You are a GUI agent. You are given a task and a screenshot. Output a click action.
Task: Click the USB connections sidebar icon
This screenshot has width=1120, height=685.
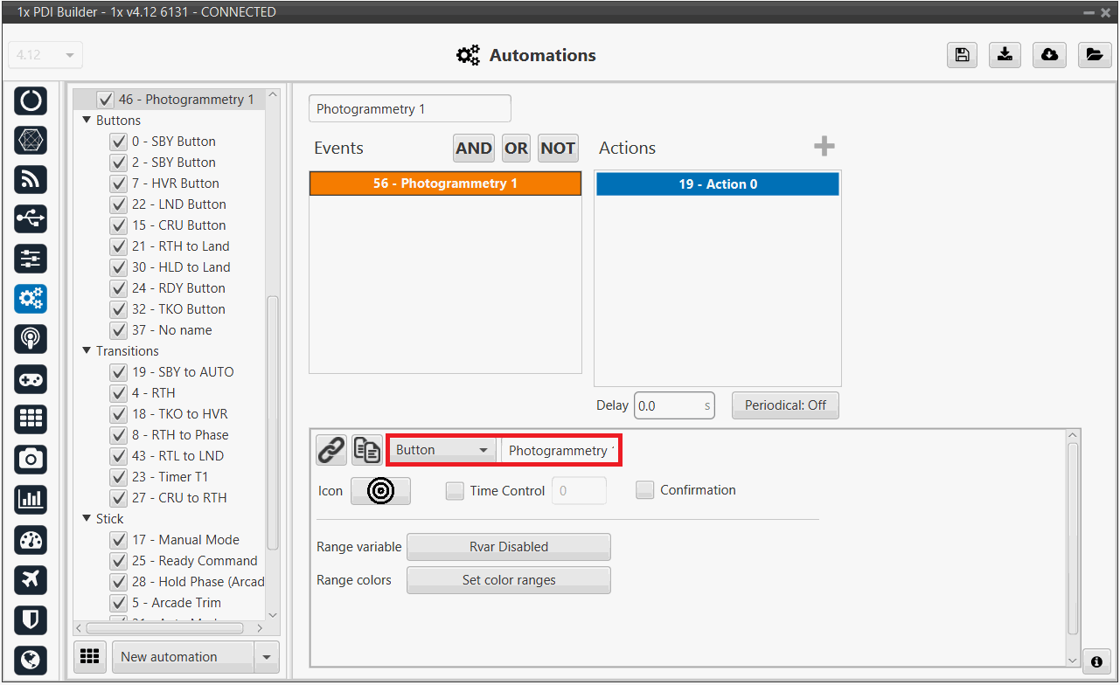pyautogui.click(x=31, y=218)
